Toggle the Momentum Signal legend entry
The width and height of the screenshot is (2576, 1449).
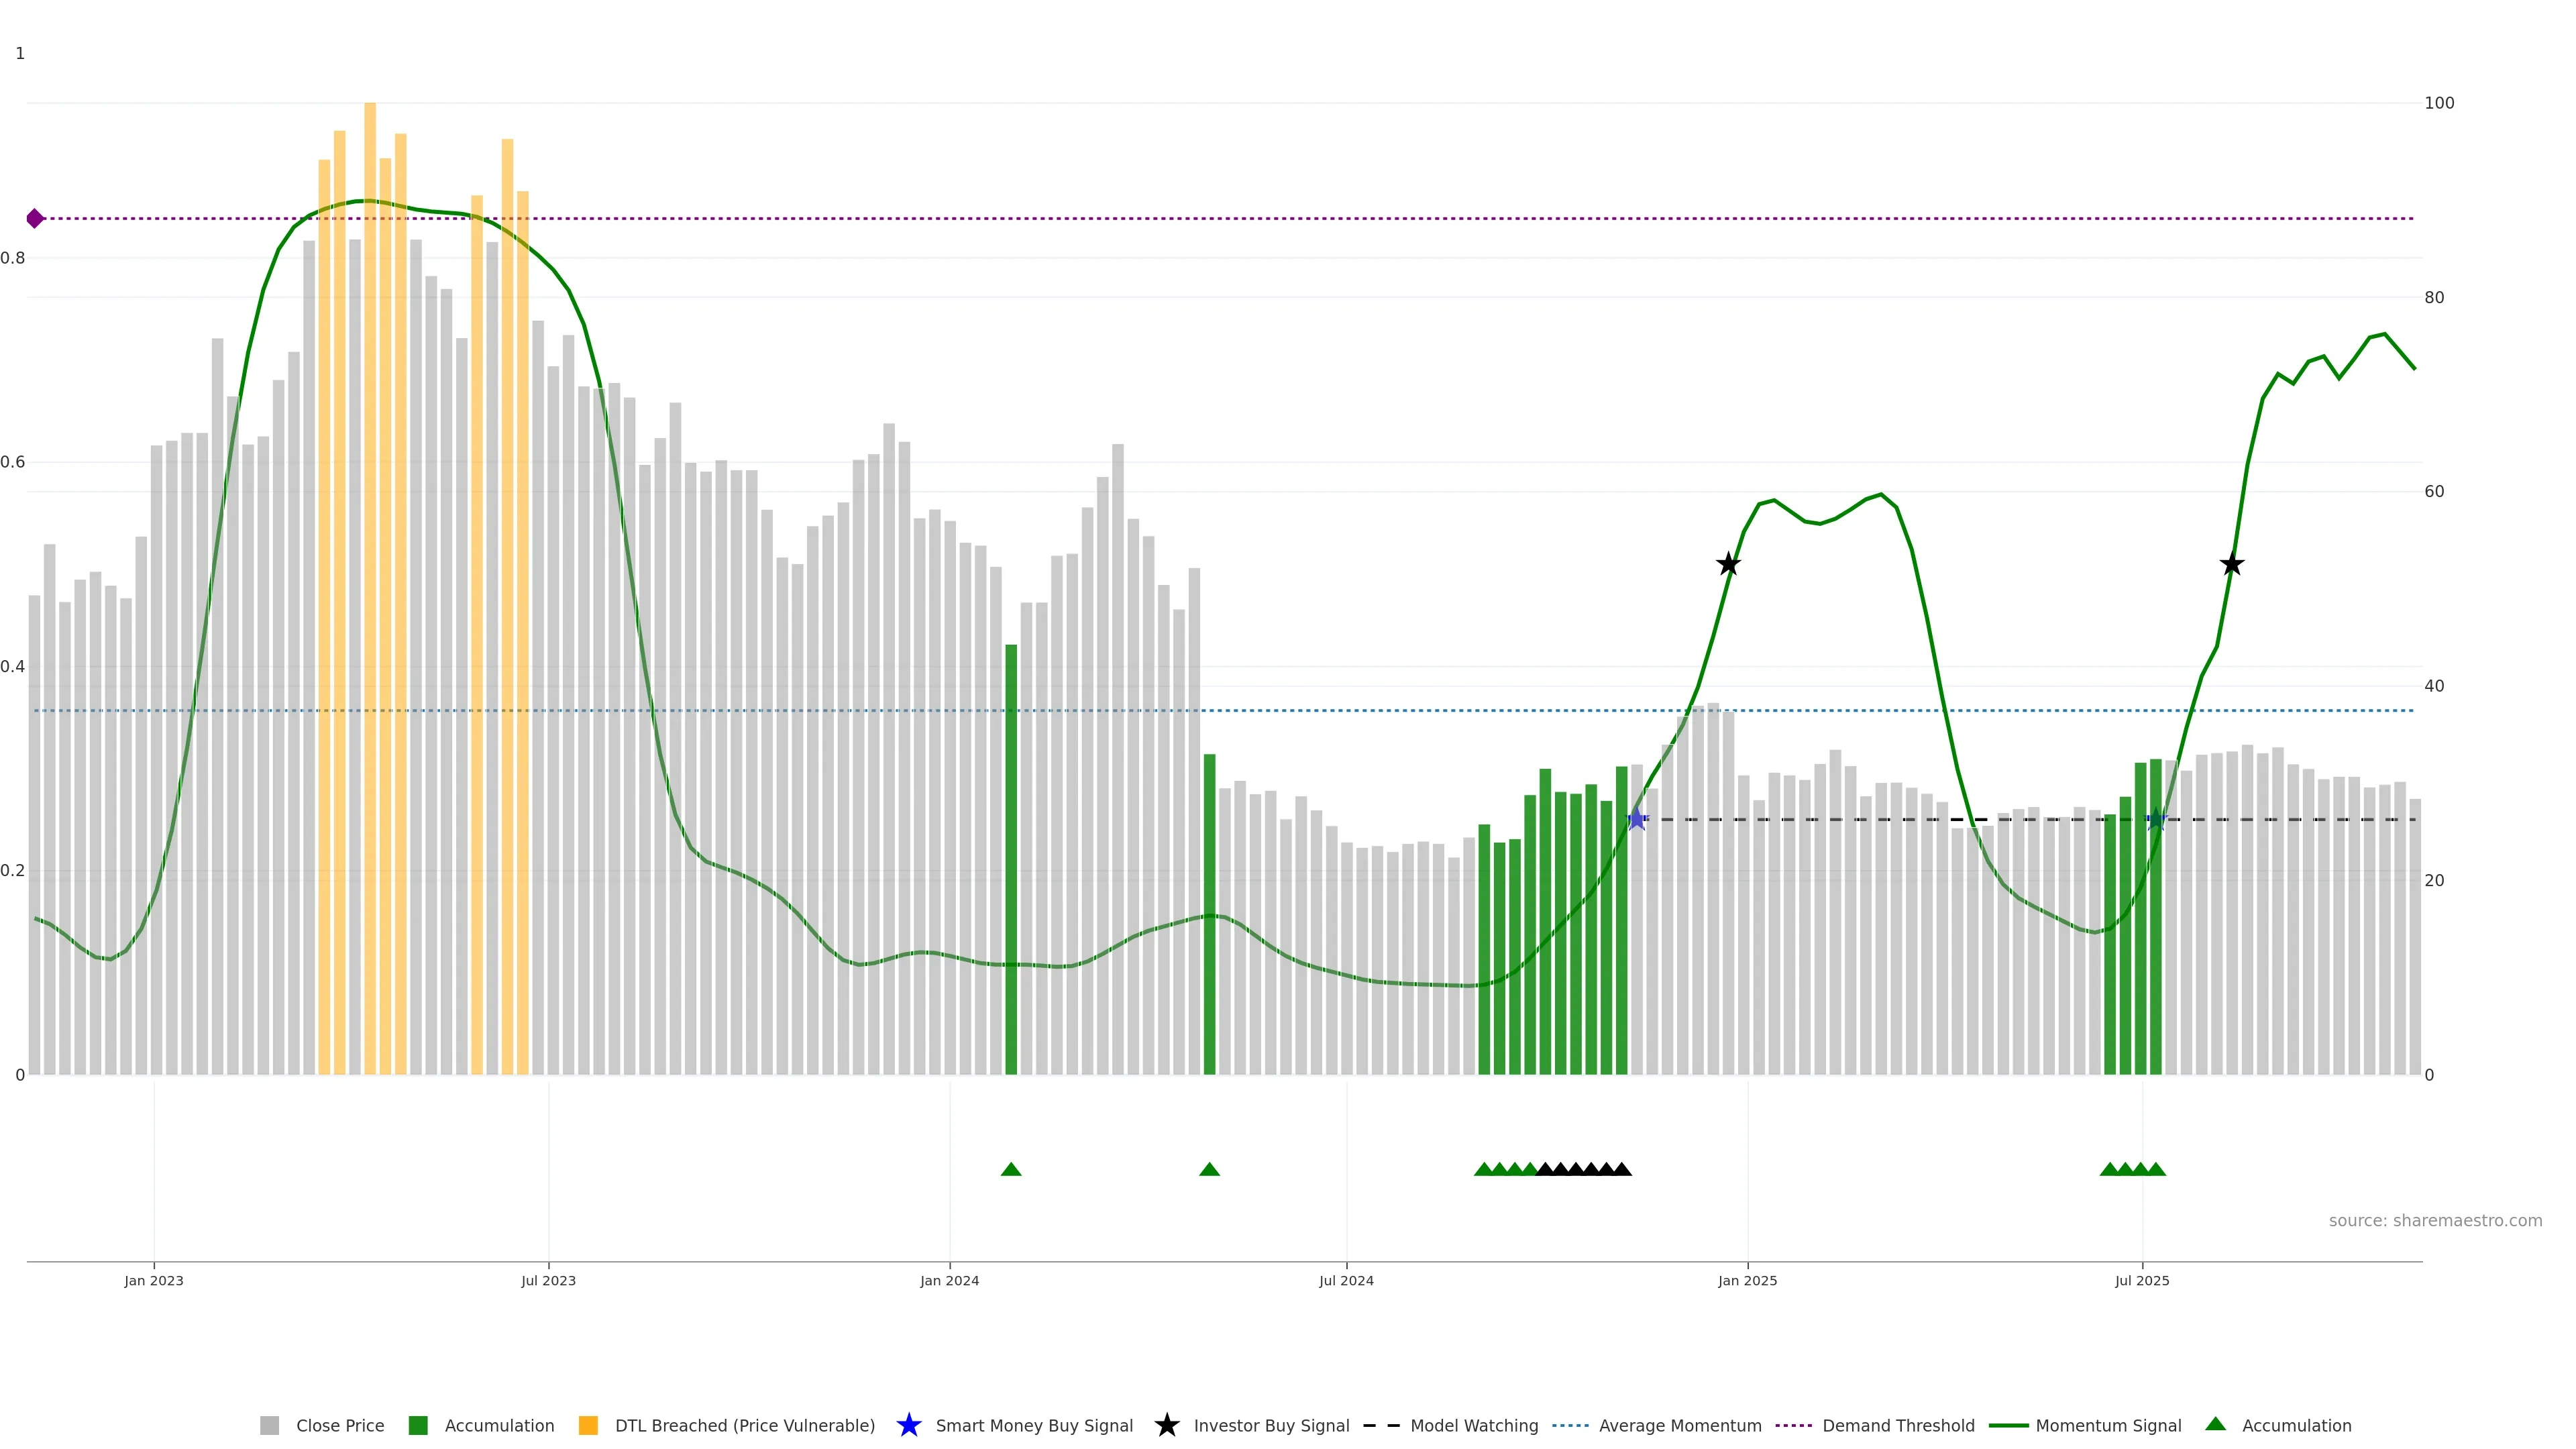[2108, 1425]
